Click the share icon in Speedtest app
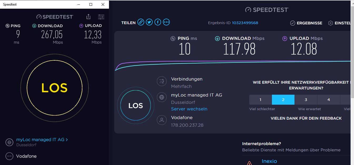The image size is (354, 165). (x=88, y=17)
